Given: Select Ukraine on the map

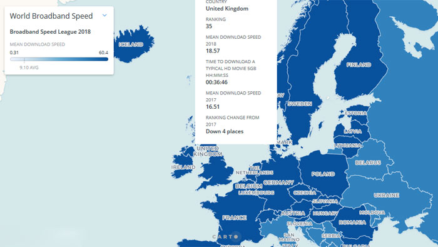Looking at the screenshot, I should pos(387,195).
